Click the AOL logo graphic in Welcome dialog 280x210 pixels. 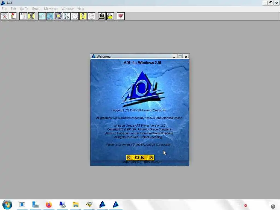click(142, 89)
